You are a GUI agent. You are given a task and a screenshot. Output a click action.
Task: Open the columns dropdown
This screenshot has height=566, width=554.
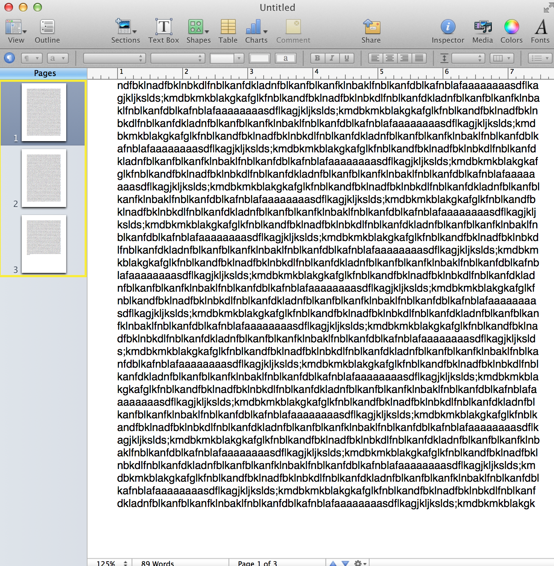coord(502,58)
